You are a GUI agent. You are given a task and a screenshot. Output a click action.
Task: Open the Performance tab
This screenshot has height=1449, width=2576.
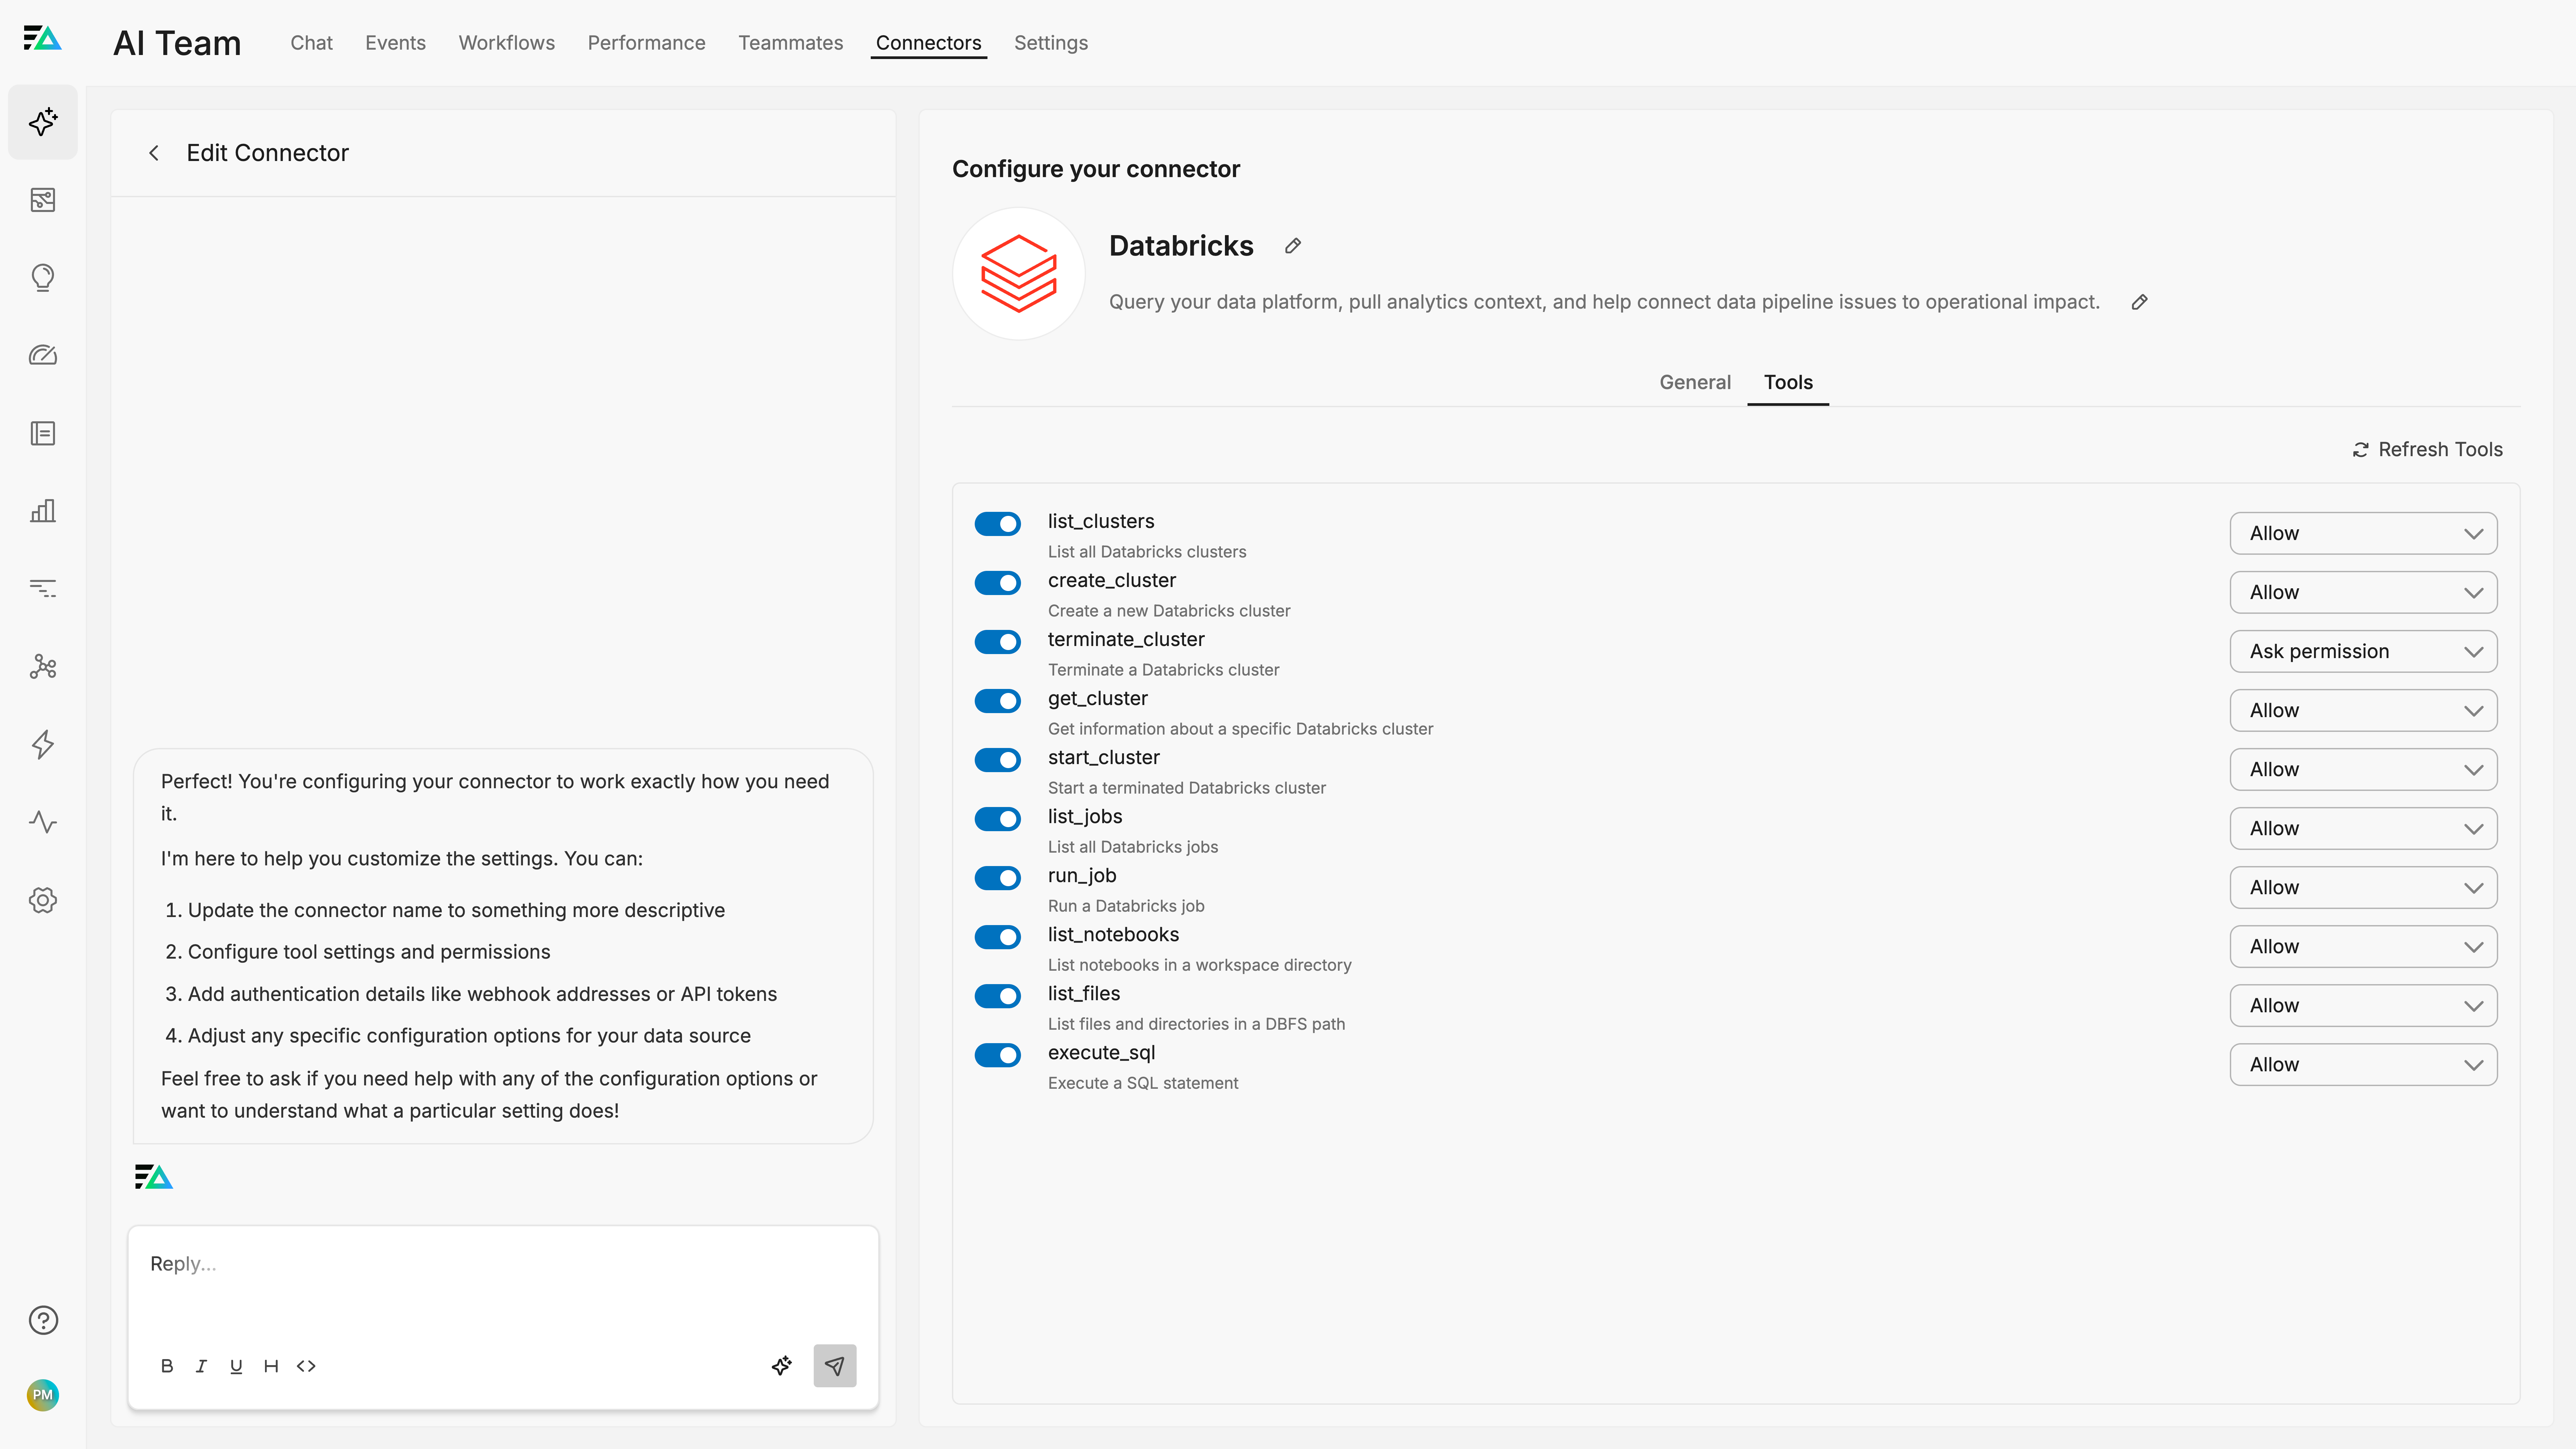(x=646, y=43)
